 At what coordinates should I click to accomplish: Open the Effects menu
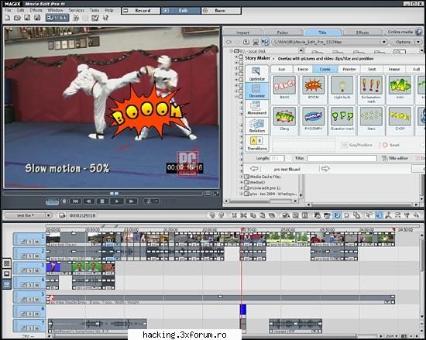(x=36, y=10)
